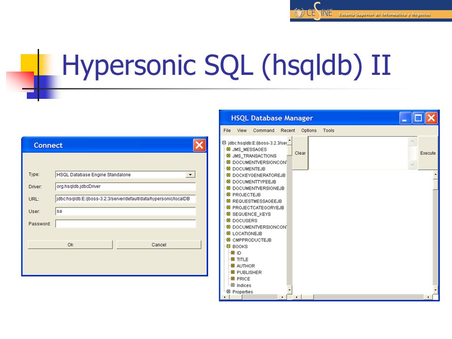
Task: Focus the User input field
Action: click(125, 211)
